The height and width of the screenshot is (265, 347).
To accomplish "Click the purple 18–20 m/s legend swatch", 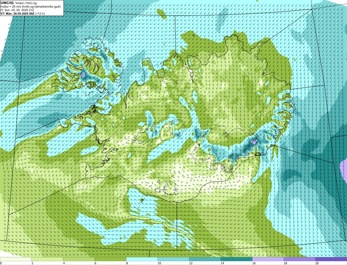I will 300,259.
